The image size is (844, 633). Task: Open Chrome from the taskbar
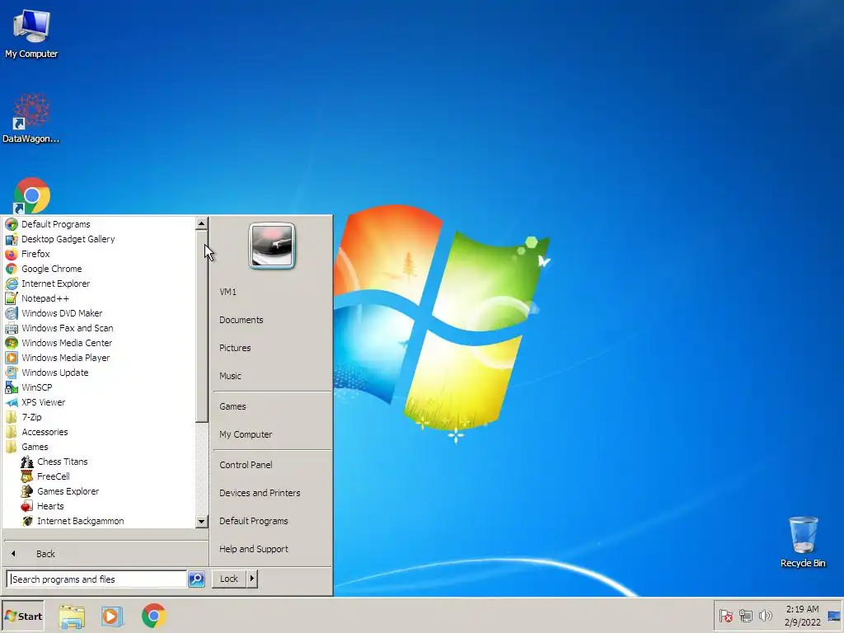click(153, 617)
